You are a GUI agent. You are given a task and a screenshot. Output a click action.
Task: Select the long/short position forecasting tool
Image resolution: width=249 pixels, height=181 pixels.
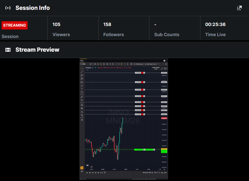click(x=82, y=82)
